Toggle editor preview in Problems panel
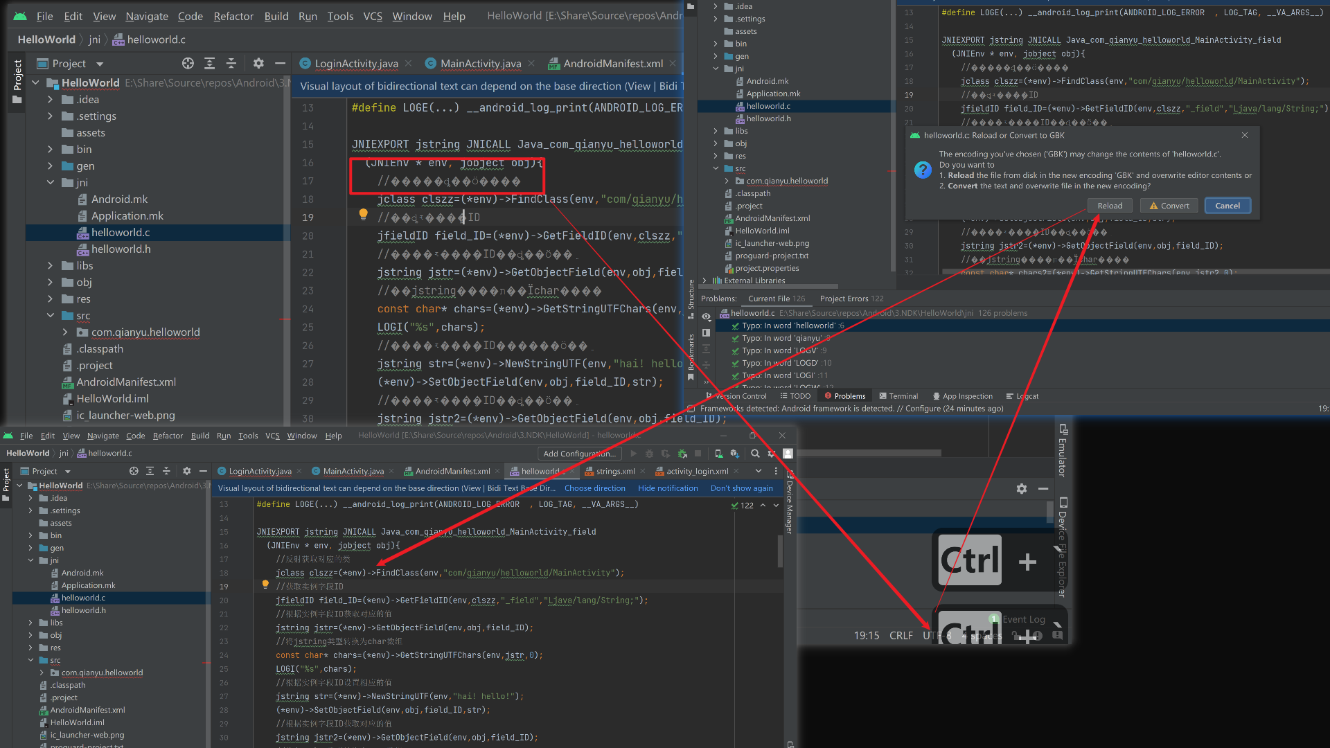1330x748 pixels. pyautogui.click(x=706, y=333)
